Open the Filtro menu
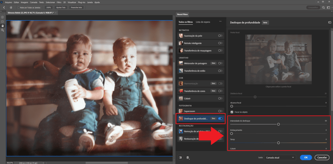 (x=59, y=2)
